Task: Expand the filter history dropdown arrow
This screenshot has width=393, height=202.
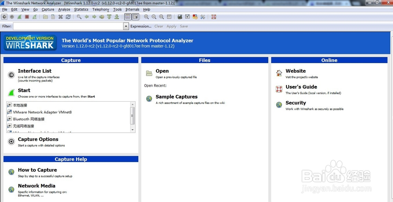Action: click(x=126, y=26)
